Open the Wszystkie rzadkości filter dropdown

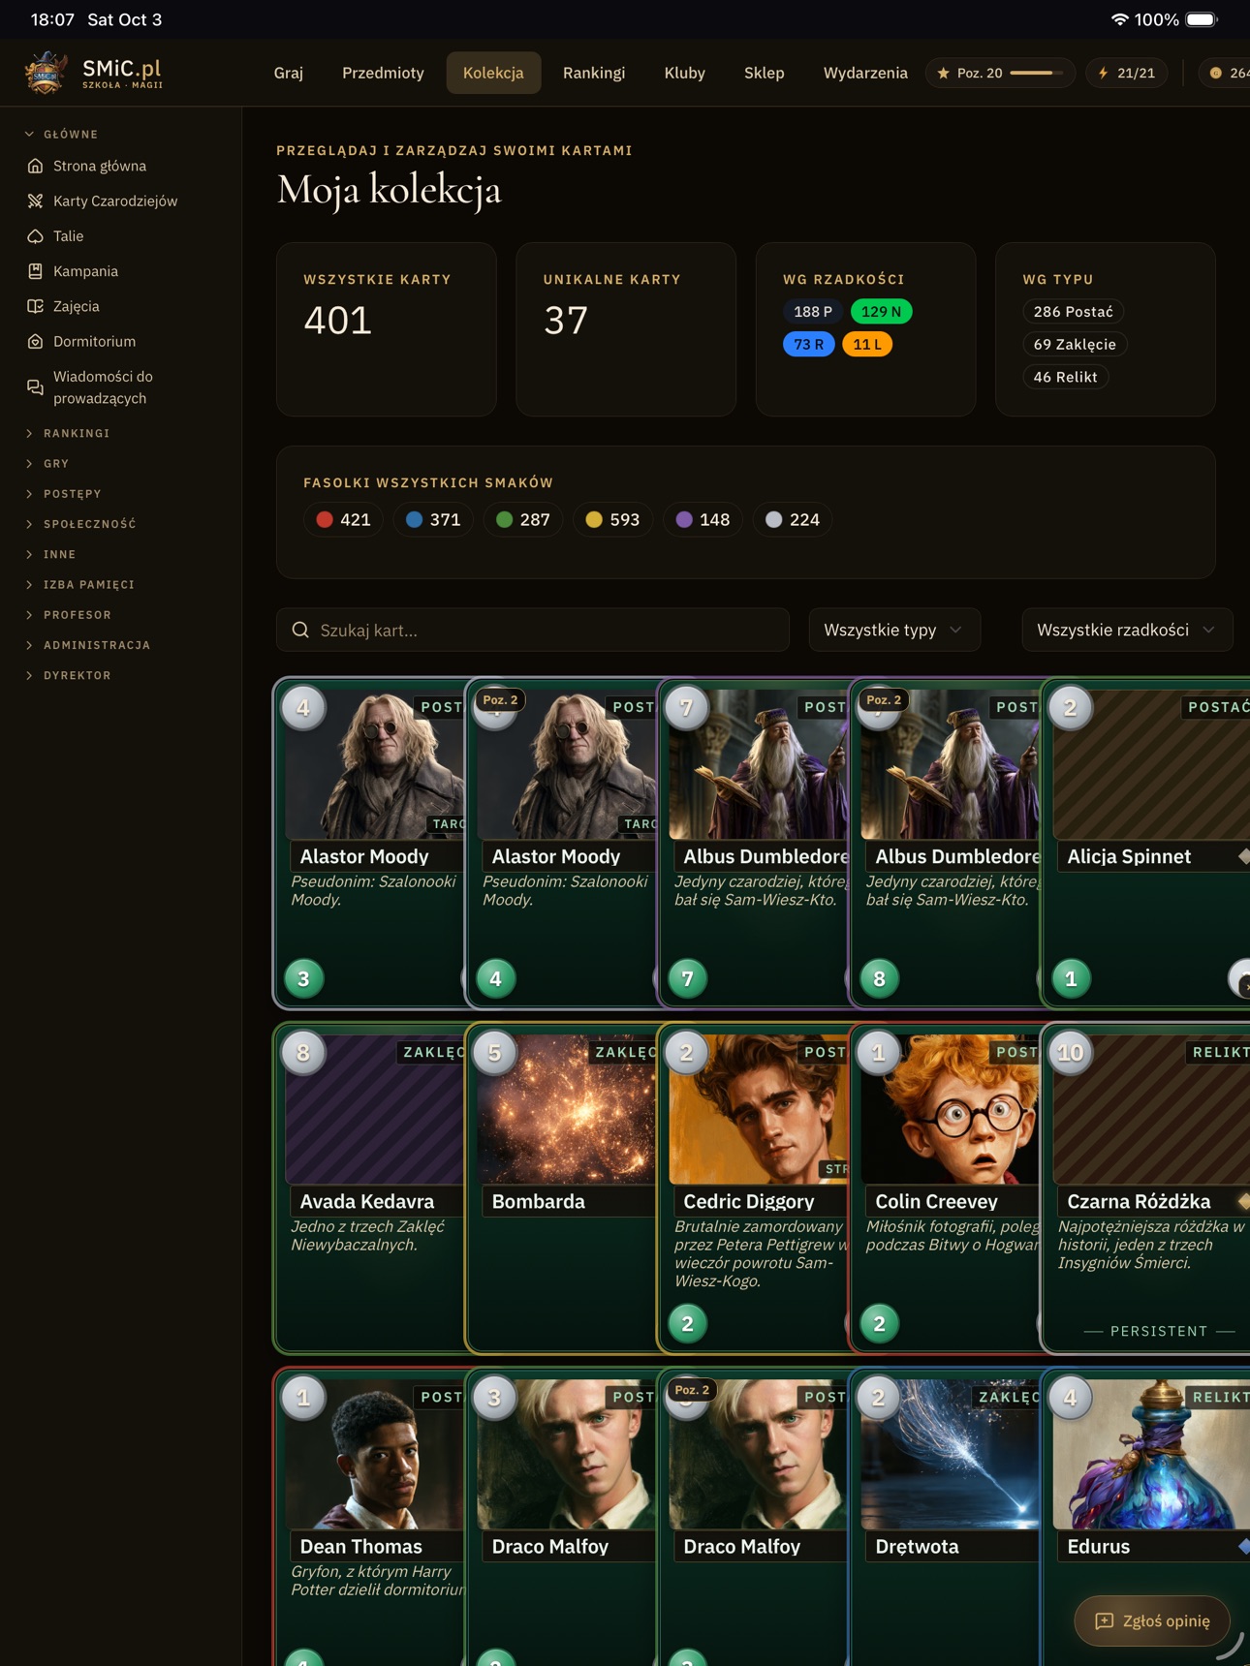click(1127, 630)
